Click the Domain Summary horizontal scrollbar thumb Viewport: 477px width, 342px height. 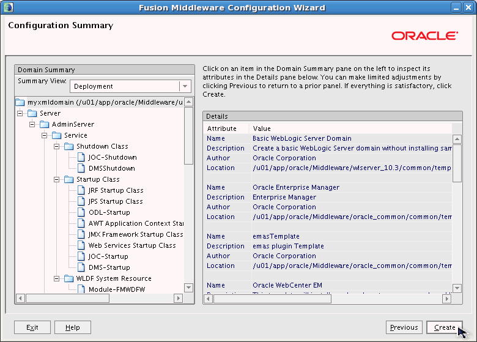pos(67,298)
